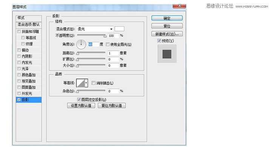The width and height of the screenshot is (272, 147).
Task: Click 复位为默认值 button
Action: [111, 106]
